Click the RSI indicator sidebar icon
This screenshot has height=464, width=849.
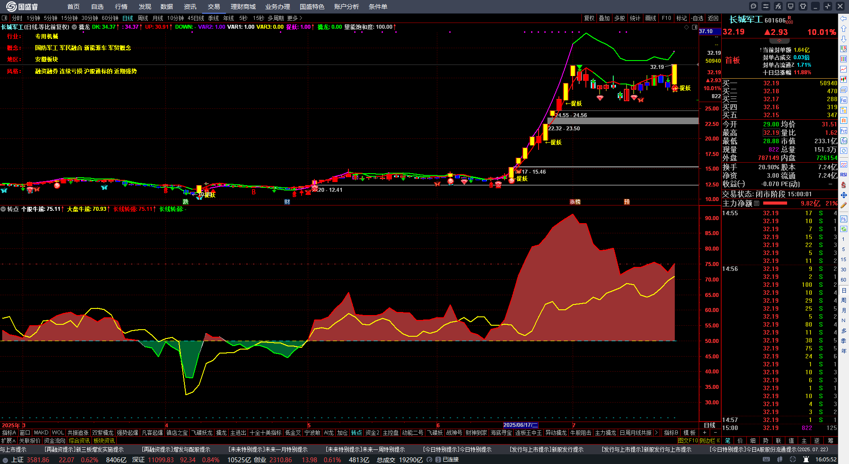844,175
